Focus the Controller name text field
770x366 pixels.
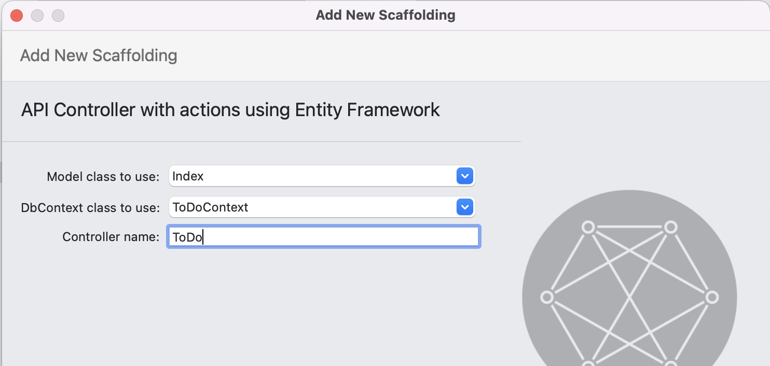tap(337, 237)
